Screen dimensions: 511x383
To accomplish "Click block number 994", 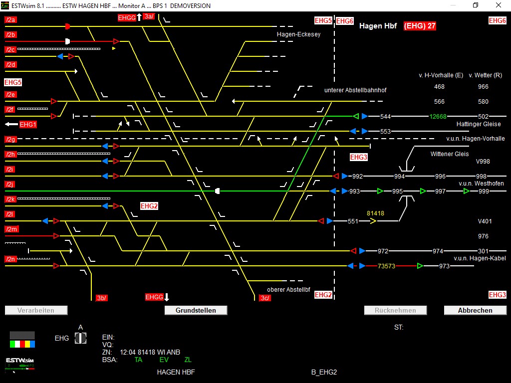I will coord(399,177).
